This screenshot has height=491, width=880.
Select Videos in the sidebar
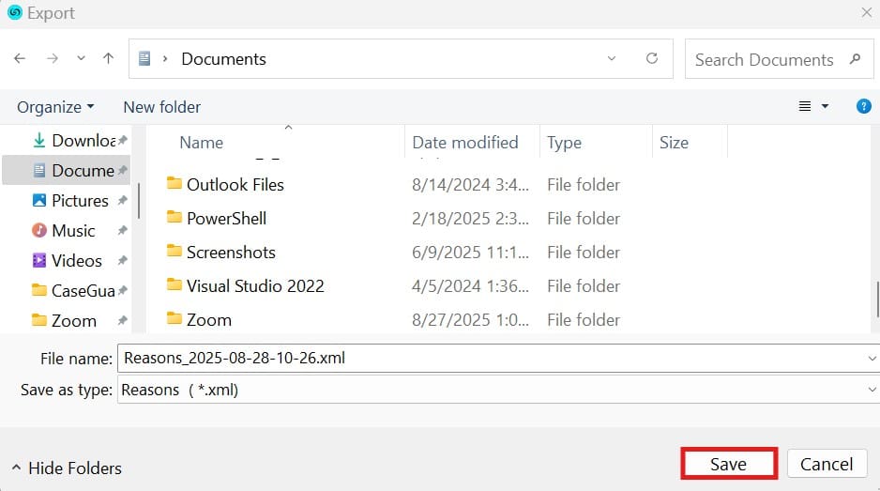pyautogui.click(x=76, y=260)
